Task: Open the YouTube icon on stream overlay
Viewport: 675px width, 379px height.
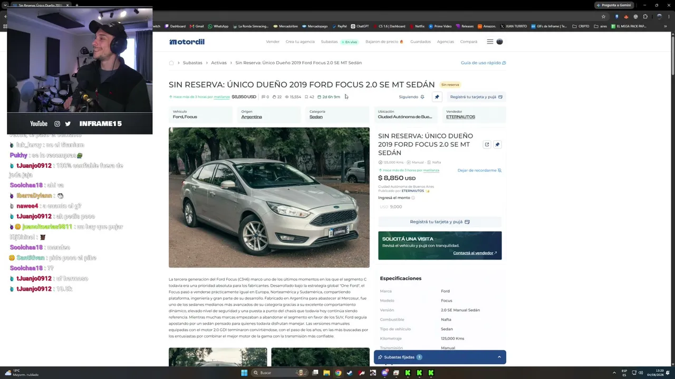Action: 38,124
